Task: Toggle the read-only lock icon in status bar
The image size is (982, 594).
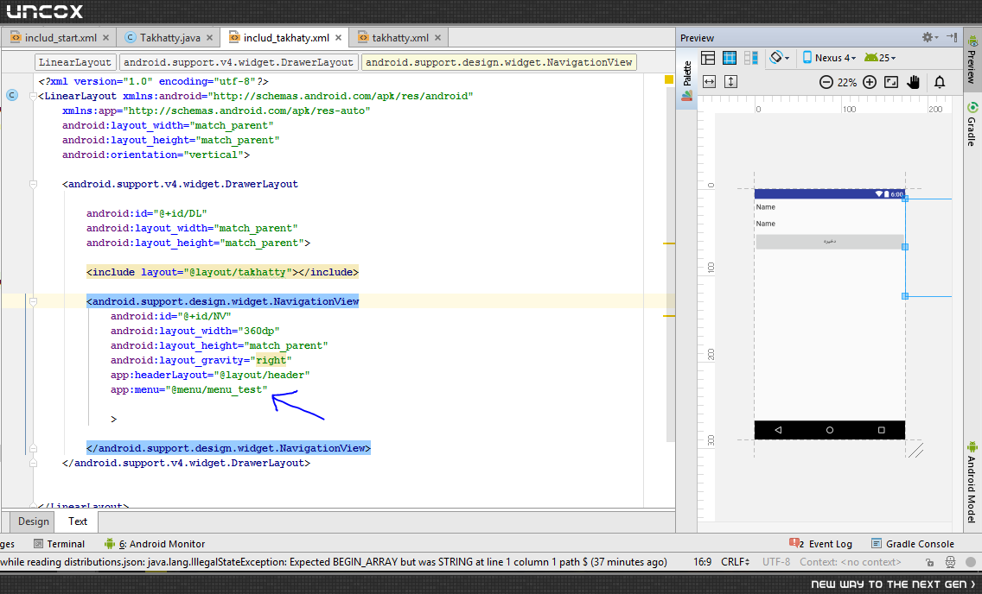Action: [x=929, y=562]
